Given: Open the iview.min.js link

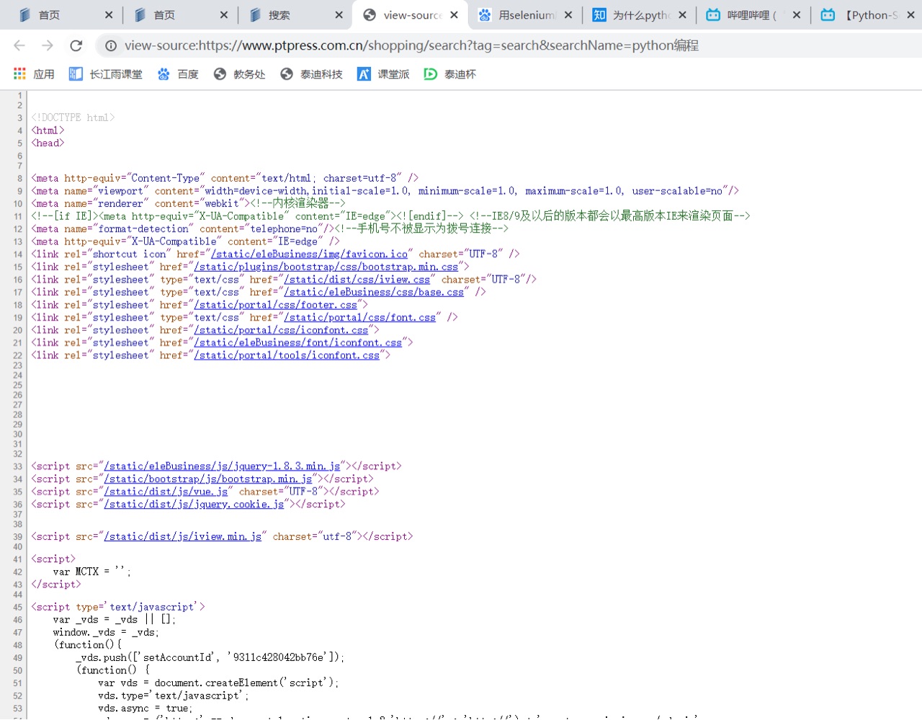Looking at the screenshot, I should pos(183,536).
